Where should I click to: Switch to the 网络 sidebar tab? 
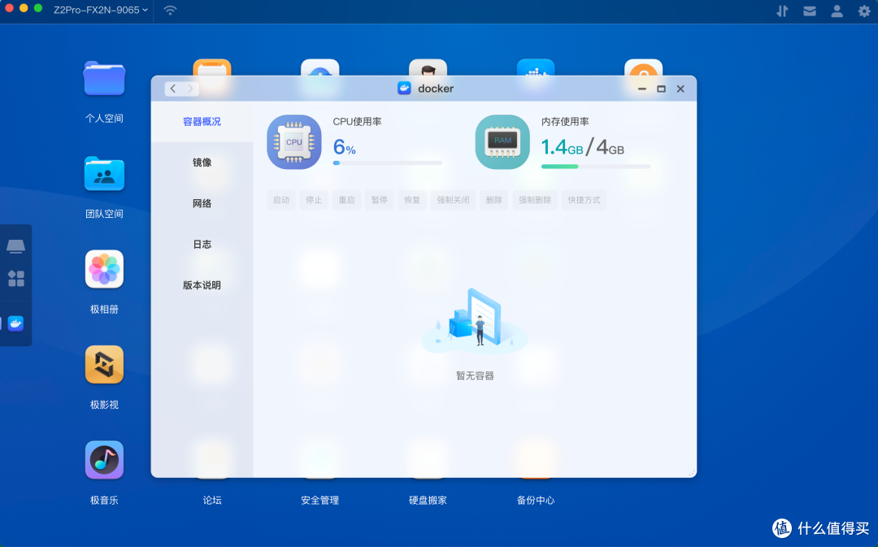(202, 203)
